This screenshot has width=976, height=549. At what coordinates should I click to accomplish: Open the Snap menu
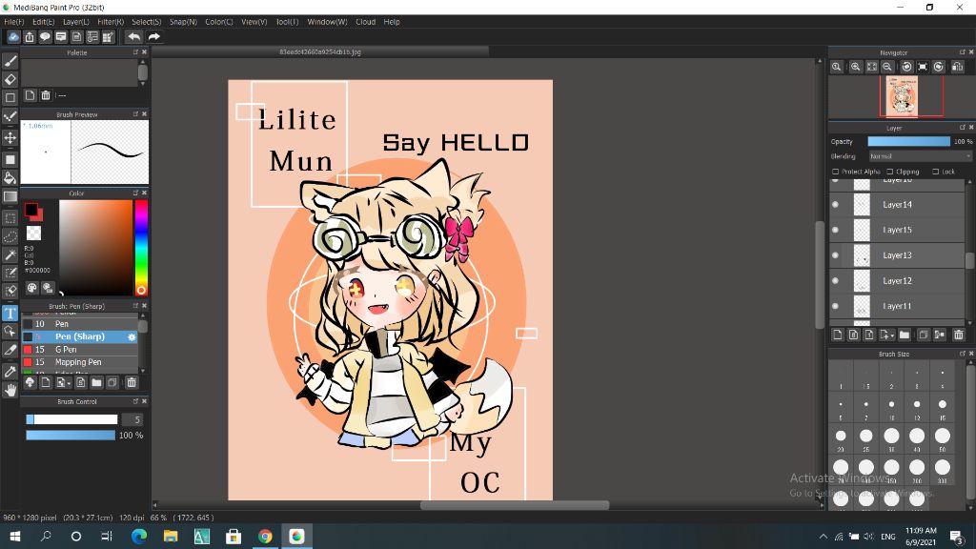point(183,22)
